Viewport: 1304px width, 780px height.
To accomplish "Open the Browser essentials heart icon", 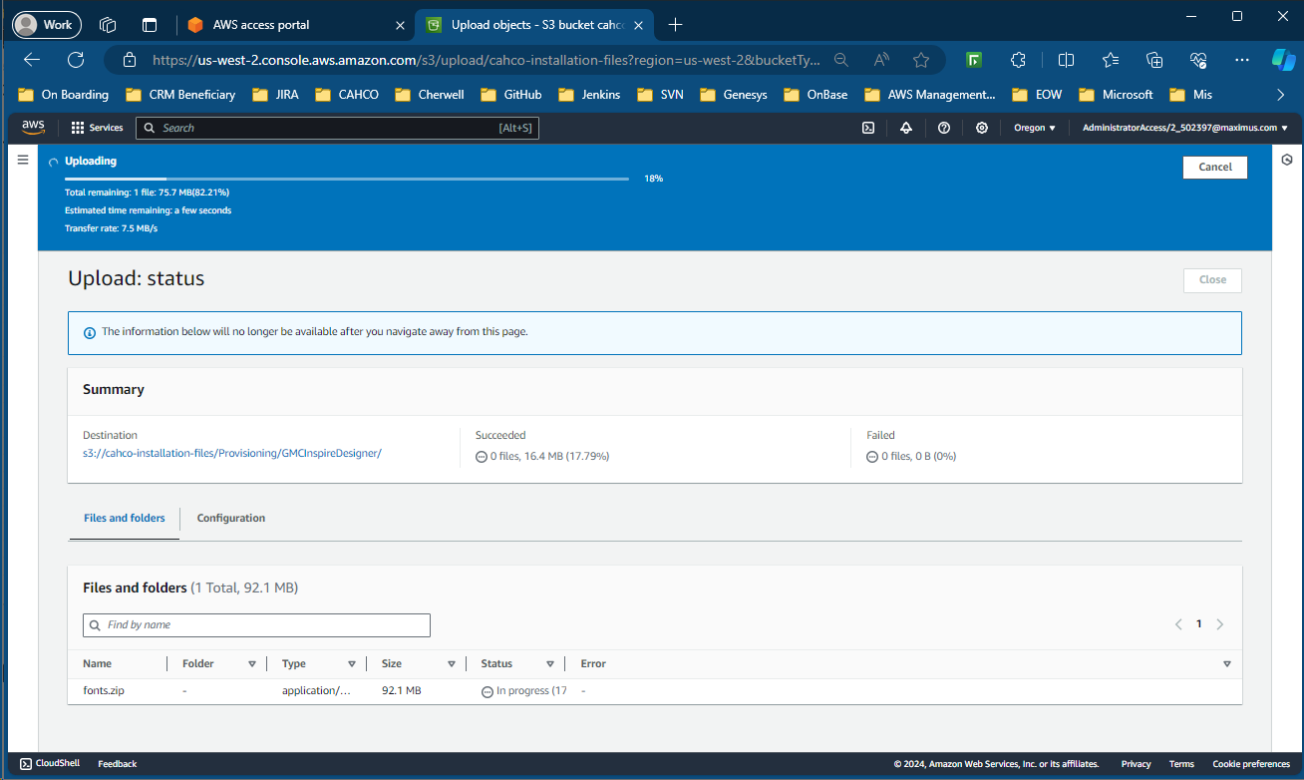I will (1198, 60).
